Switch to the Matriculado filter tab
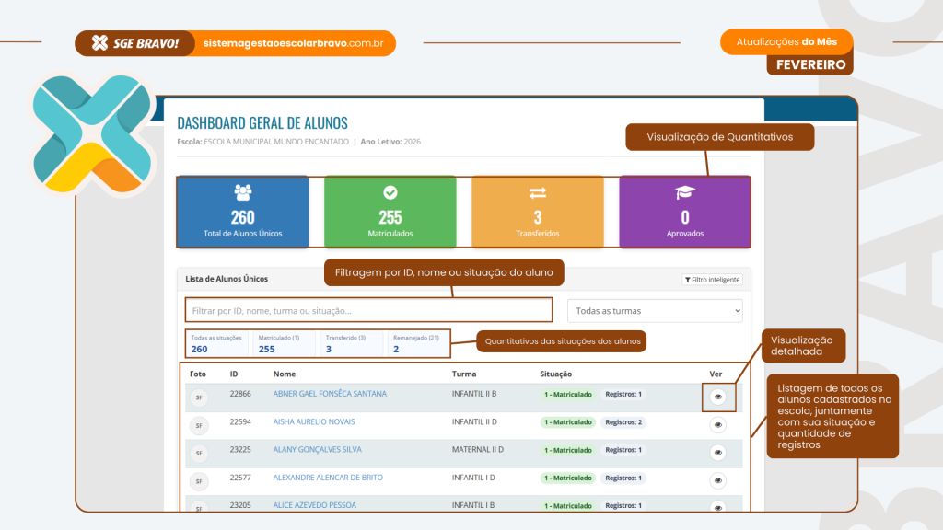This screenshot has height=530, width=943. tap(284, 343)
